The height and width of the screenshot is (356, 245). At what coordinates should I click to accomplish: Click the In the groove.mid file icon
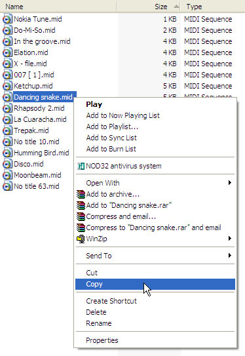[x=7, y=41]
